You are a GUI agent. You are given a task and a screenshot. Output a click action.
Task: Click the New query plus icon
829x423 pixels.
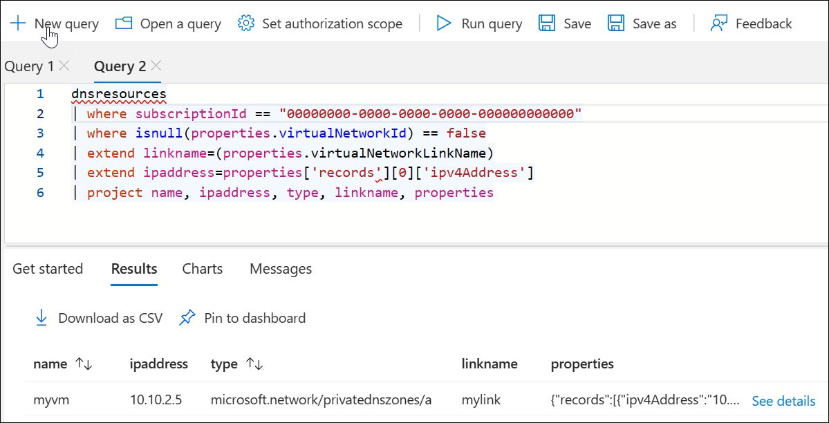pyautogui.click(x=18, y=23)
